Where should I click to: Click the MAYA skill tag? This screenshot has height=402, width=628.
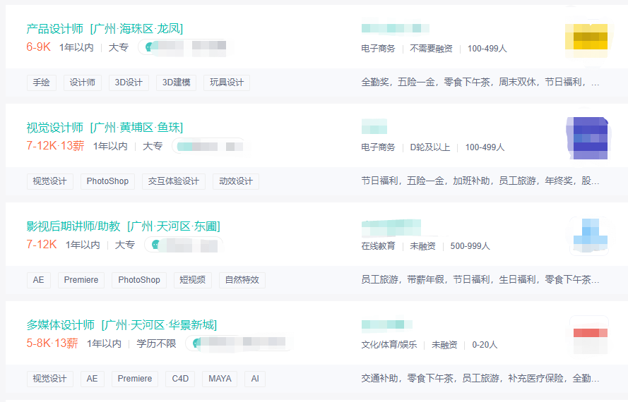click(x=220, y=379)
